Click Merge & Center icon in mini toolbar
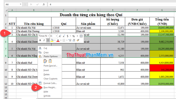 coord(81,36)
